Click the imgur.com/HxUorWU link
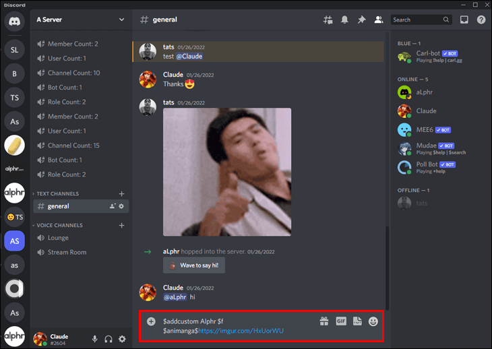 click(241, 331)
